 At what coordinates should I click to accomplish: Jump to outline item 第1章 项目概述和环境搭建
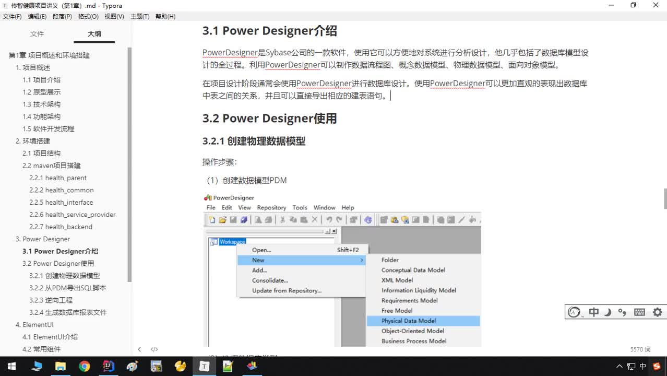click(x=50, y=55)
